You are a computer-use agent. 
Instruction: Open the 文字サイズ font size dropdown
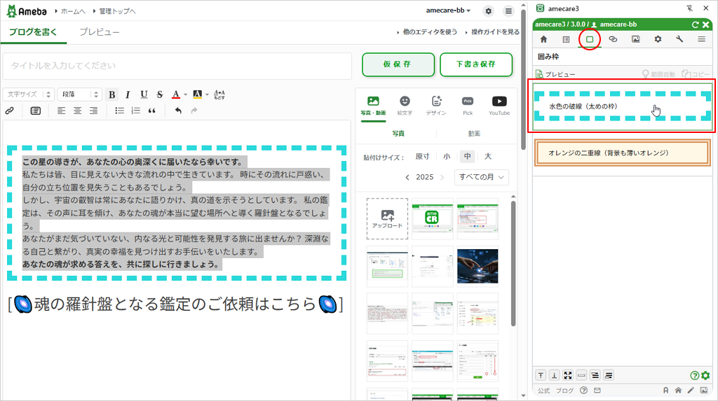29,94
